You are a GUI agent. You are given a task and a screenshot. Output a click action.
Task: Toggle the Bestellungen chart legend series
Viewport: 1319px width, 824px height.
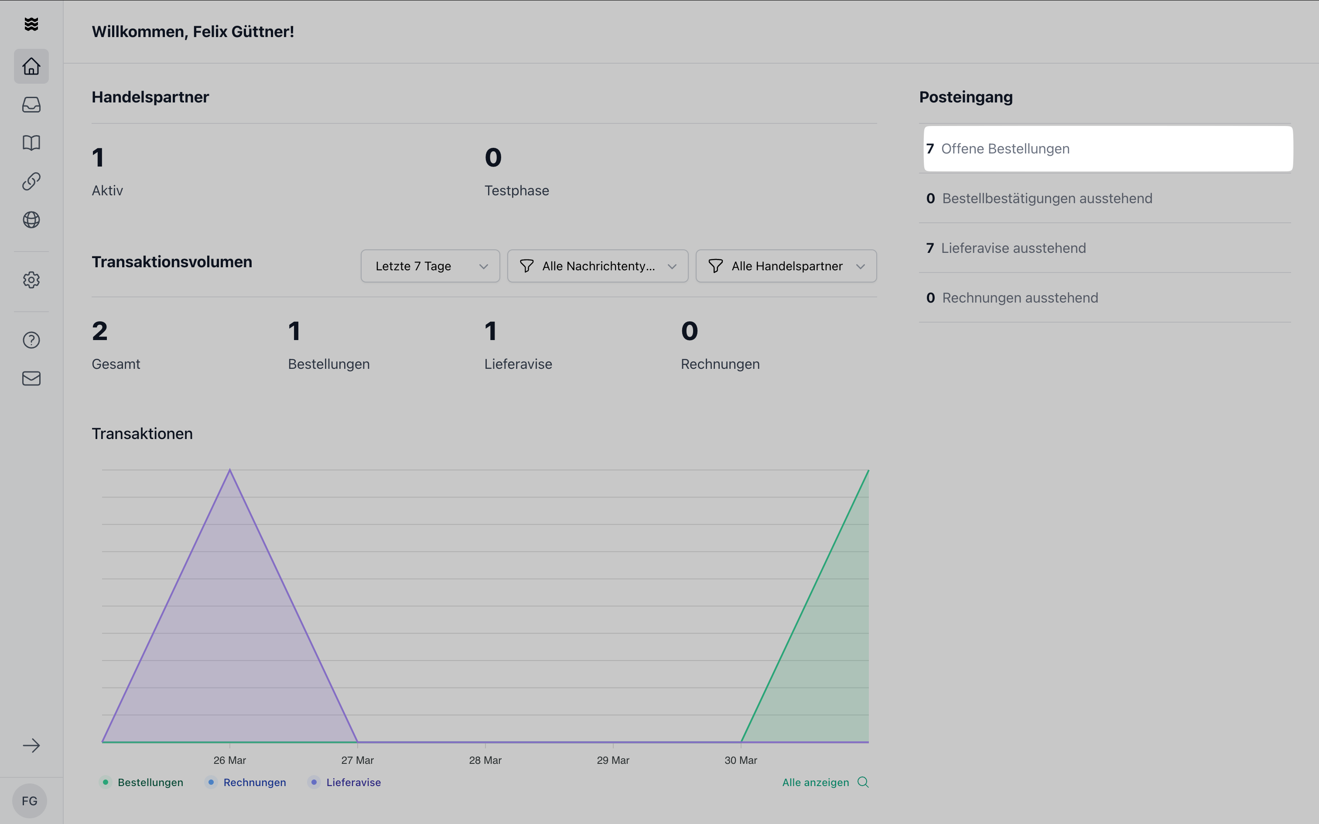[x=142, y=782]
